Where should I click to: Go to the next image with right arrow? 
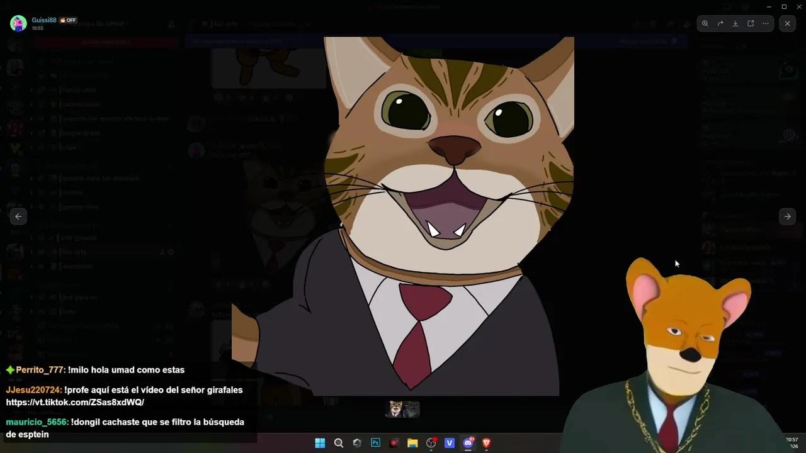pyautogui.click(x=788, y=216)
